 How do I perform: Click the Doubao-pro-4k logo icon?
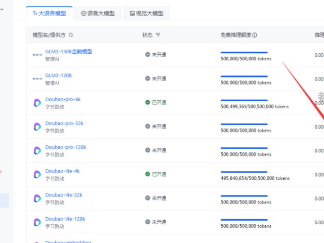pyautogui.click(x=37, y=103)
